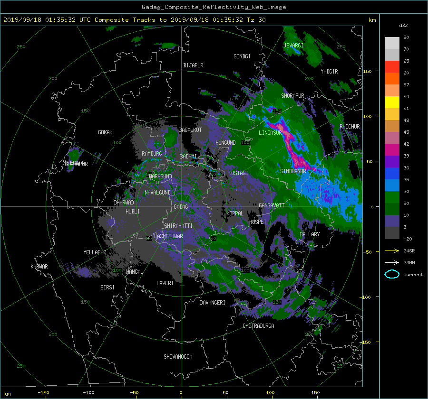
Task: Click the cyan current-track ellipse icon
Action: (x=392, y=274)
